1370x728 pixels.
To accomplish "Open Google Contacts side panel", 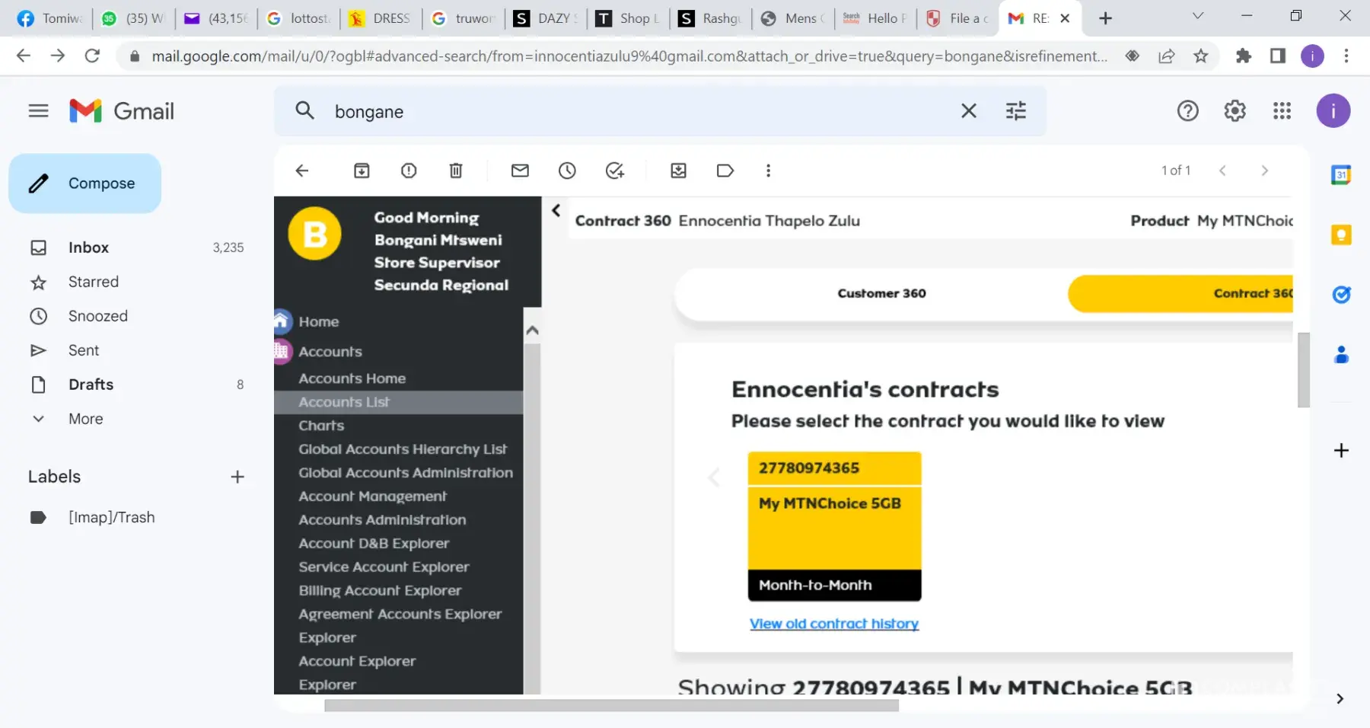I will (1341, 355).
